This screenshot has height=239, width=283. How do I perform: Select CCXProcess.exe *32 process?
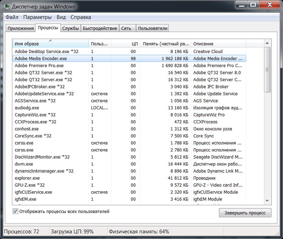pos(129,122)
